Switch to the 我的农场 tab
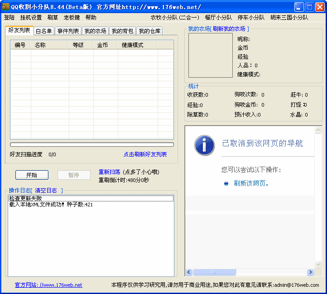Screen dimensions: 327x294 pyautogui.click(x=95, y=31)
